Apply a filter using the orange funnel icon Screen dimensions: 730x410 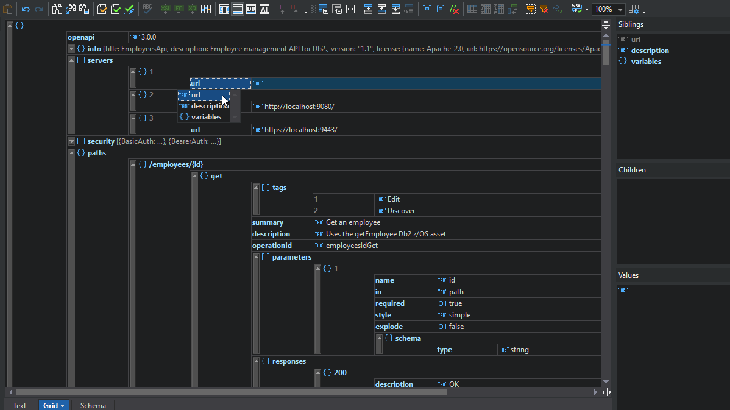[x=530, y=9]
